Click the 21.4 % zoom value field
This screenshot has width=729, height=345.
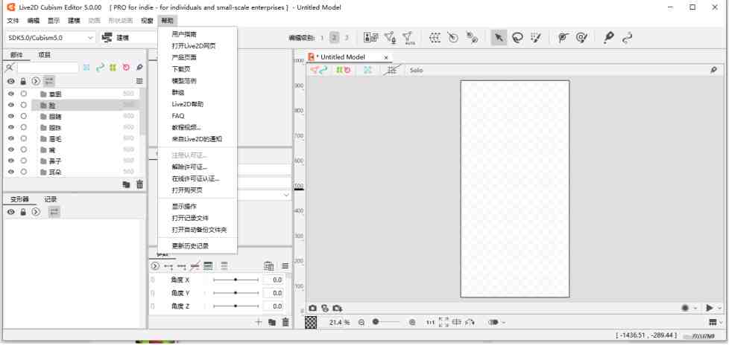[339, 322]
